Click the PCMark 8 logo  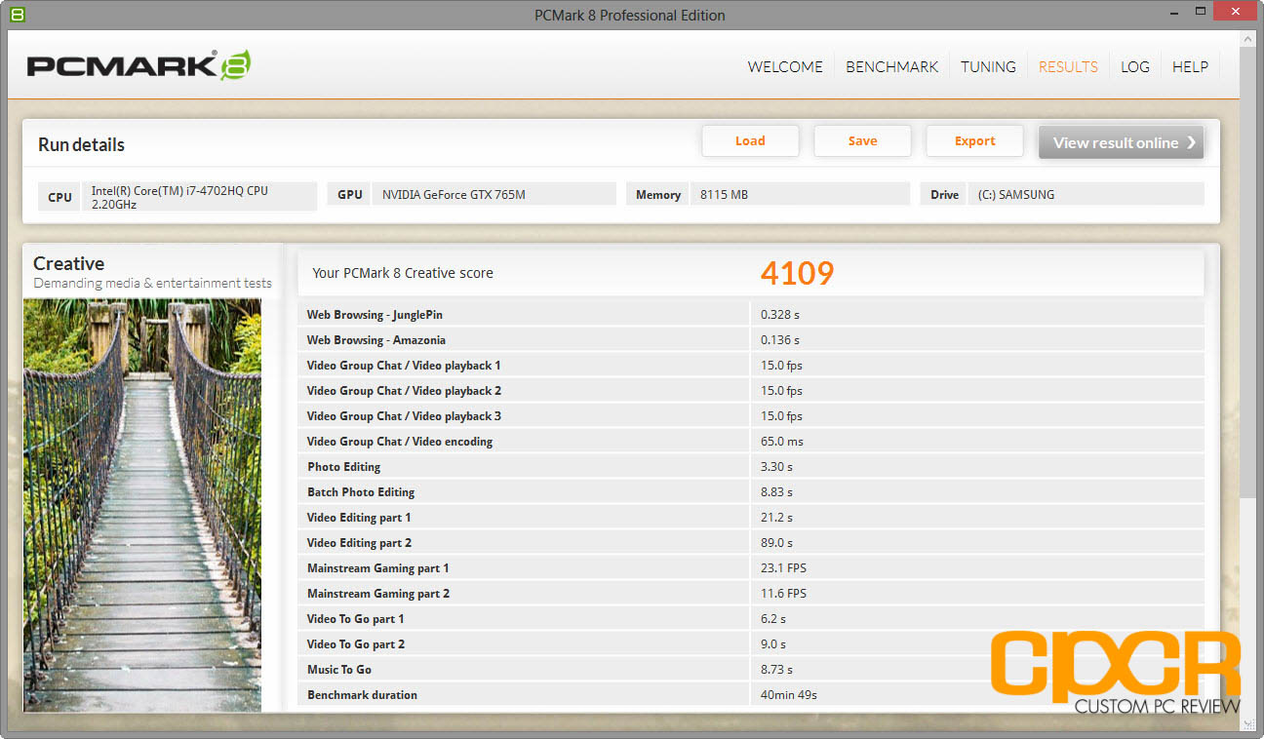click(x=138, y=65)
